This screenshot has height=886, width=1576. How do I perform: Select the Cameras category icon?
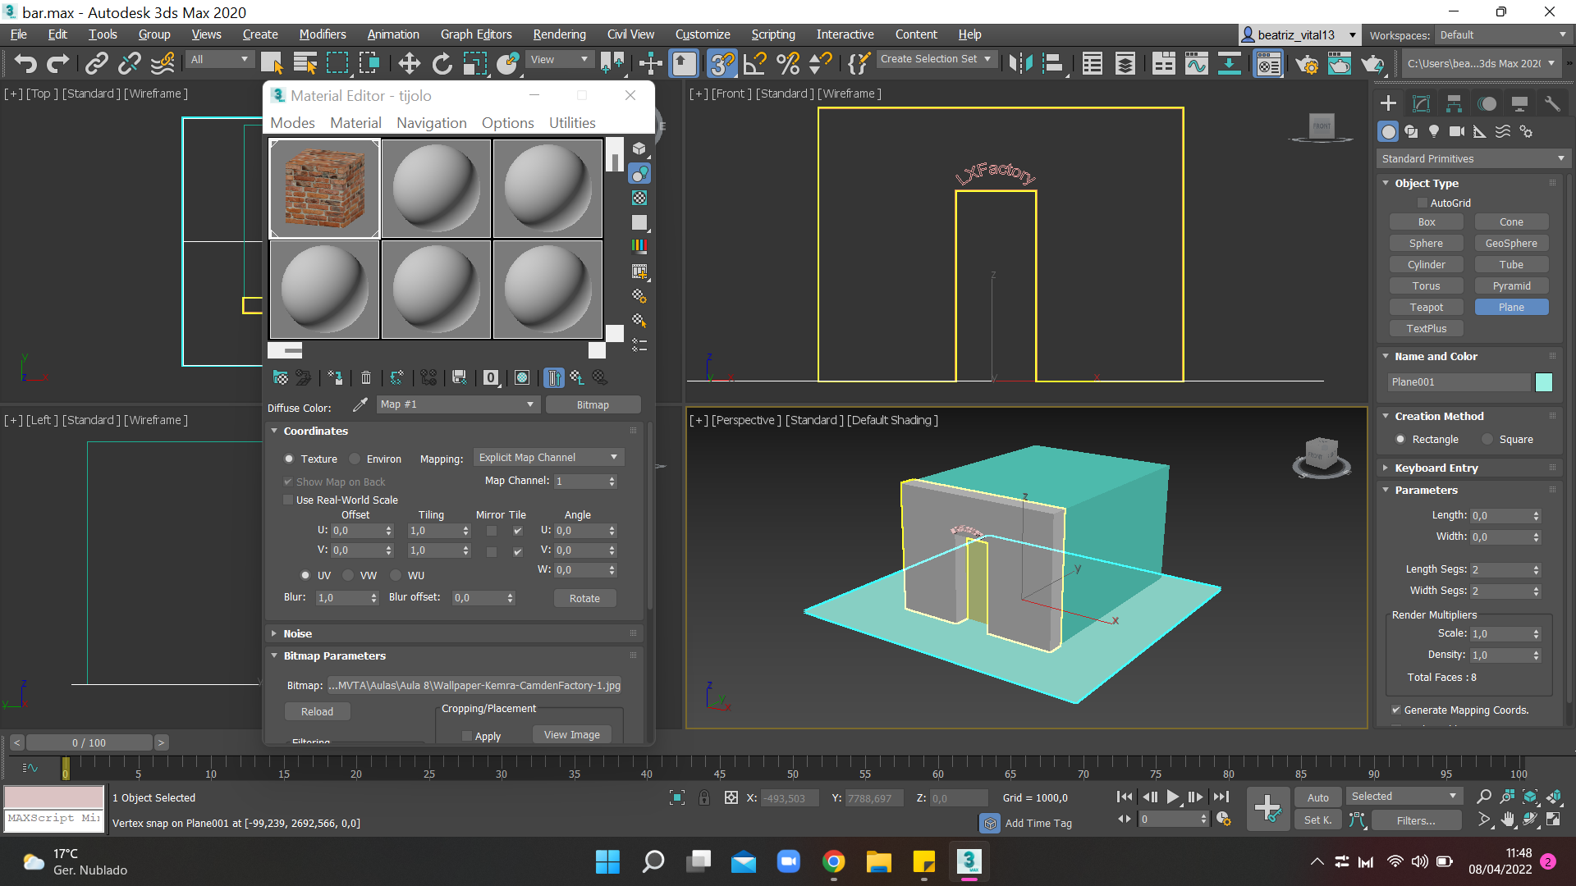click(1457, 131)
